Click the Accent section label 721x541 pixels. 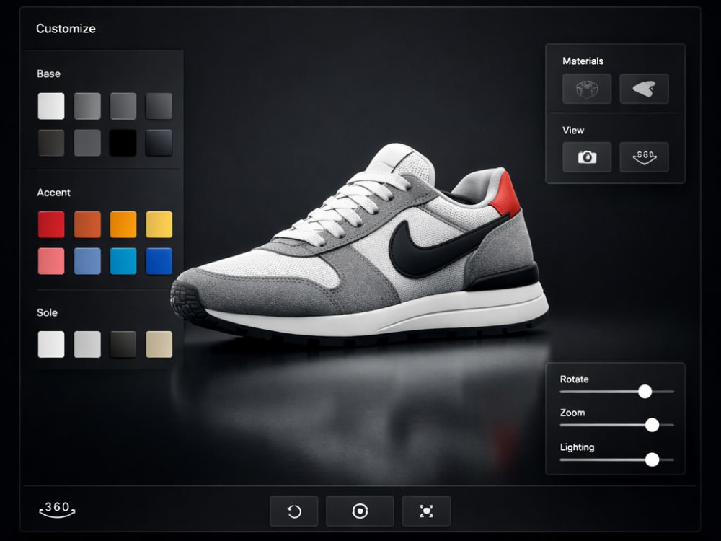pos(54,193)
